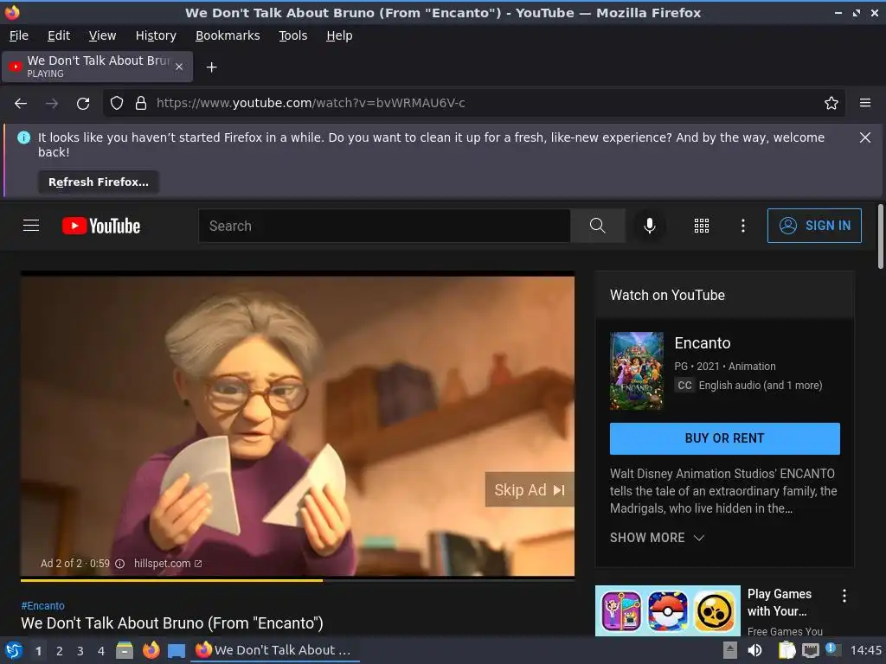Open the file manager from taskbar

click(125, 650)
